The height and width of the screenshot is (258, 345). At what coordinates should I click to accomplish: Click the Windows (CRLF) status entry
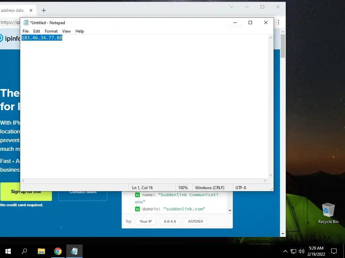[210, 187]
